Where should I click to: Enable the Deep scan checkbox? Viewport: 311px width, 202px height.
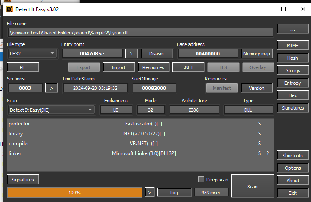click(x=201, y=179)
